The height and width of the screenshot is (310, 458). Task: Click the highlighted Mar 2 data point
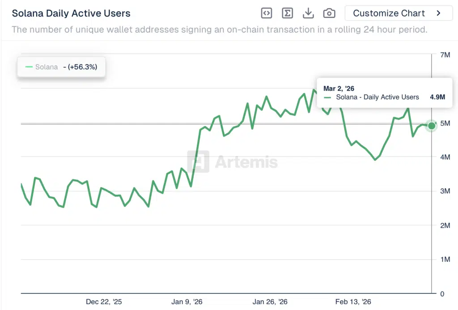coord(432,125)
